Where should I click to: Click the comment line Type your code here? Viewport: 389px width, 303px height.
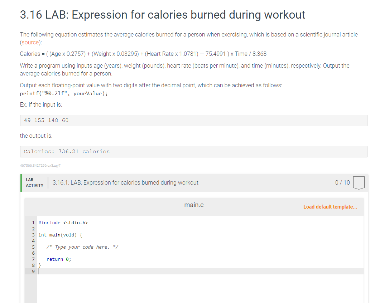(x=82, y=247)
